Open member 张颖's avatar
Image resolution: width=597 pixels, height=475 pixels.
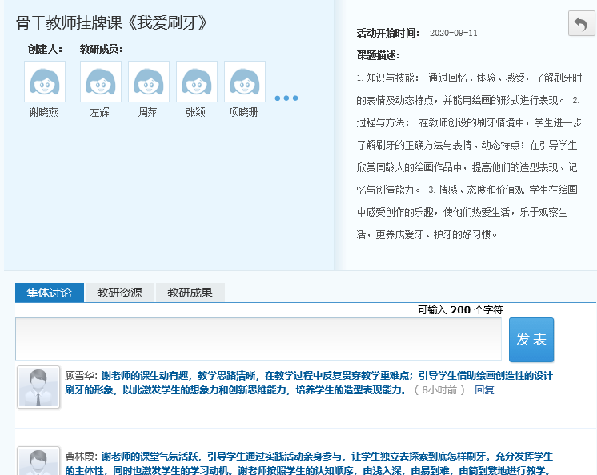(196, 82)
